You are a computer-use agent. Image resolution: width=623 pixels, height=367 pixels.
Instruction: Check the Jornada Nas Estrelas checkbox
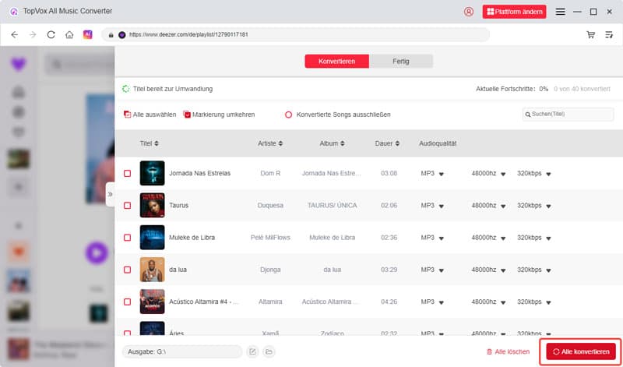127,173
